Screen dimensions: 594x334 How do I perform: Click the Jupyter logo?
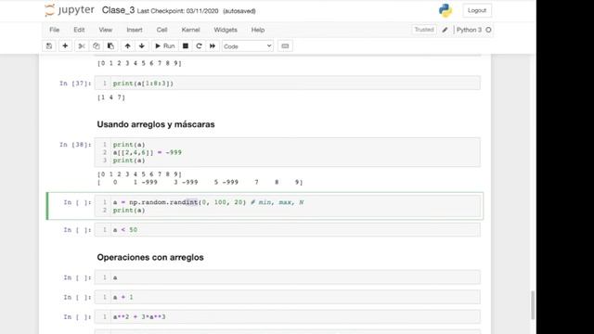pyautogui.click(x=70, y=10)
